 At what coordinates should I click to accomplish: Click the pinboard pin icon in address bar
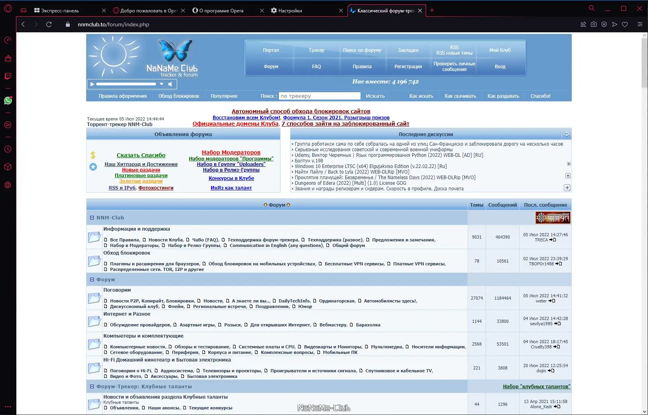pyautogui.click(x=583, y=24)
